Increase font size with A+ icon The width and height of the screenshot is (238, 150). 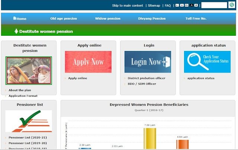pos(187,5)
